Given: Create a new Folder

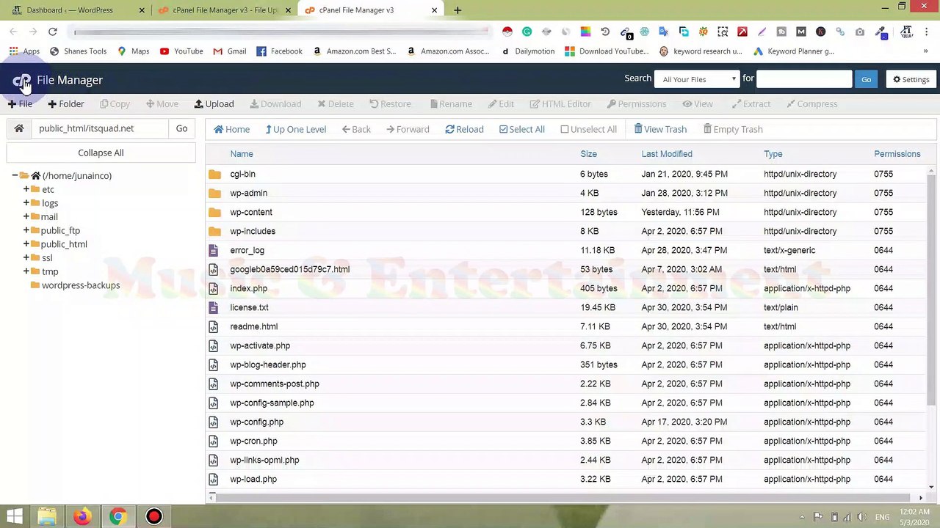Looking at the screenshot, I should pyautogui.click(x=66, y=104).
